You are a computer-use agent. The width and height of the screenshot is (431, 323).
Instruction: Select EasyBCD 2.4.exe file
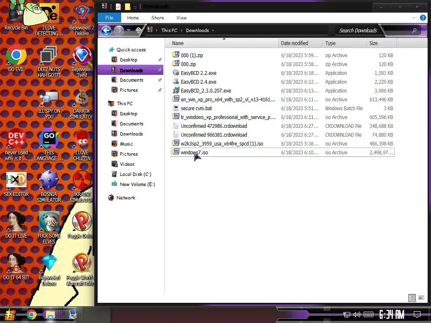click(282, 82)
